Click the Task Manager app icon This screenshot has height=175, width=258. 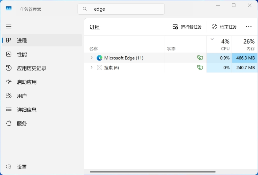9,9
